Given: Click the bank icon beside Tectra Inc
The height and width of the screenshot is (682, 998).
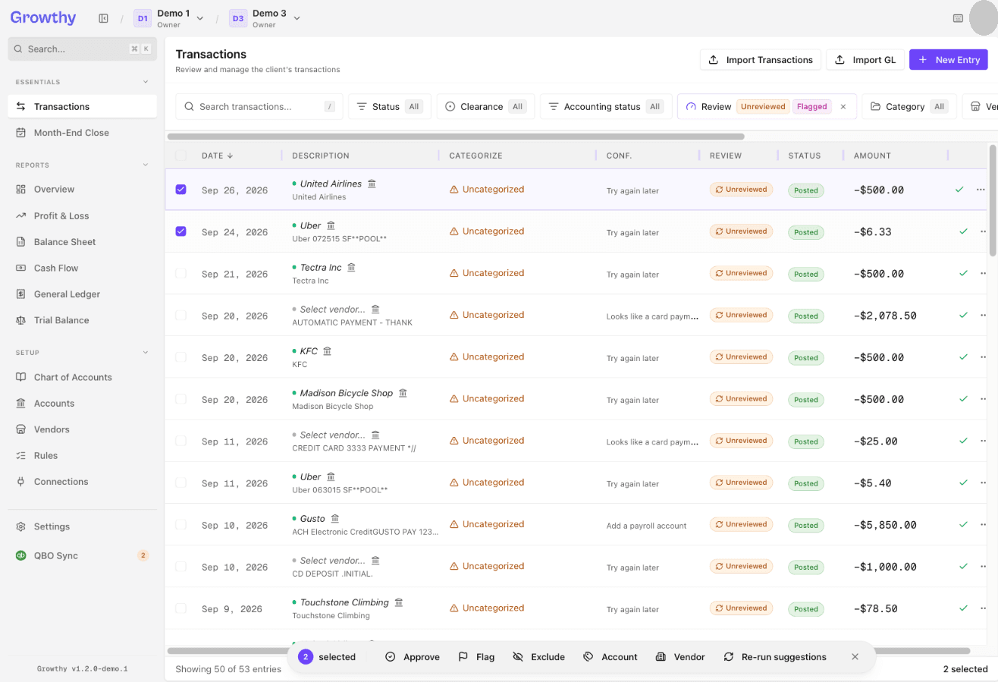Looking at the screenshot, I should tap(351, 267).
